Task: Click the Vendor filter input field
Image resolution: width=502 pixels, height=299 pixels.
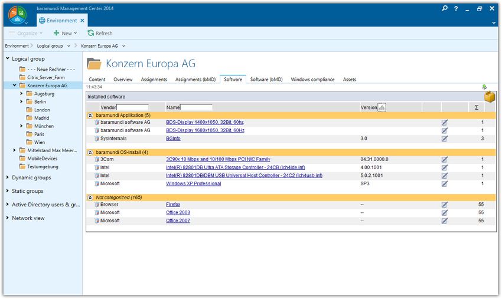Action: pyautogui.click(x=132, y=107)
